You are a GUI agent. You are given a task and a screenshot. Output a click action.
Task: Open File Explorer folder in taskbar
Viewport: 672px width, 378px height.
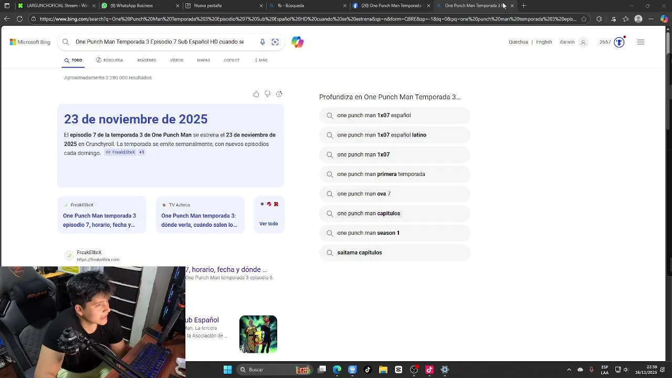coord(383,370)
